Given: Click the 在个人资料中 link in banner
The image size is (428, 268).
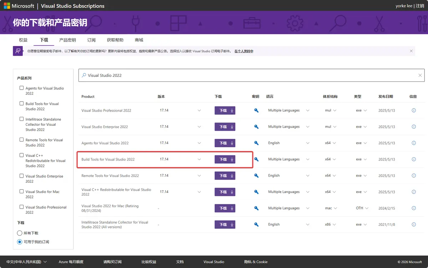Looking at the screenshot, I should tap(244, 51).
